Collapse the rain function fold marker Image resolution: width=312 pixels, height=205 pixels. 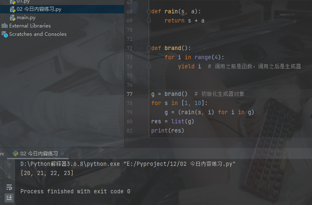(149, 12)
